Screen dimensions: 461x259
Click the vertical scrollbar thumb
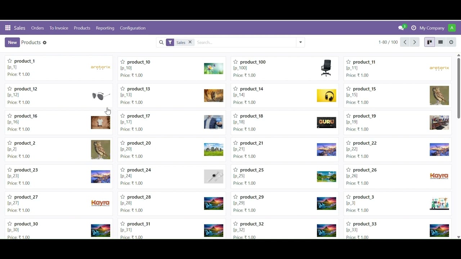coord(458,88)
